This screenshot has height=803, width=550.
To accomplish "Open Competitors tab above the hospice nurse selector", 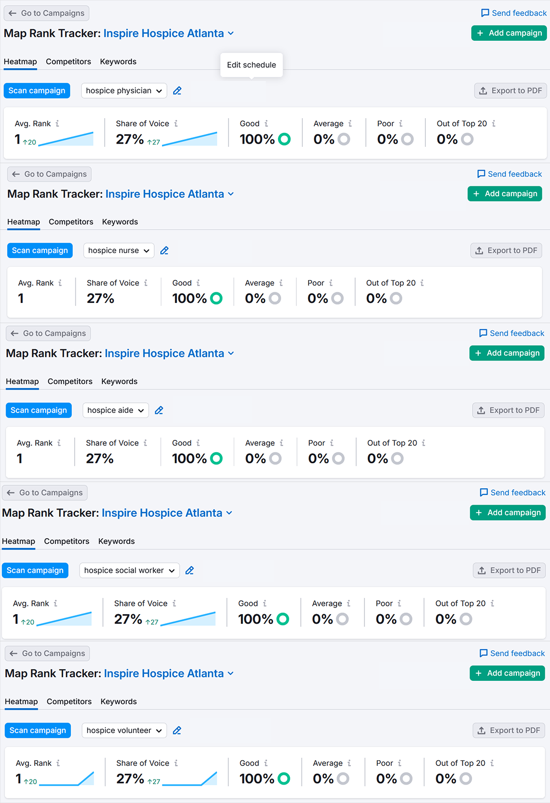I will point(71,222).
